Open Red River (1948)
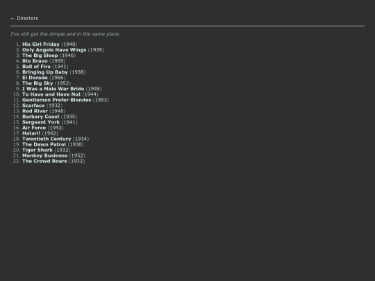The height and width of the screenshot is (281, 375). coord(35,111)
